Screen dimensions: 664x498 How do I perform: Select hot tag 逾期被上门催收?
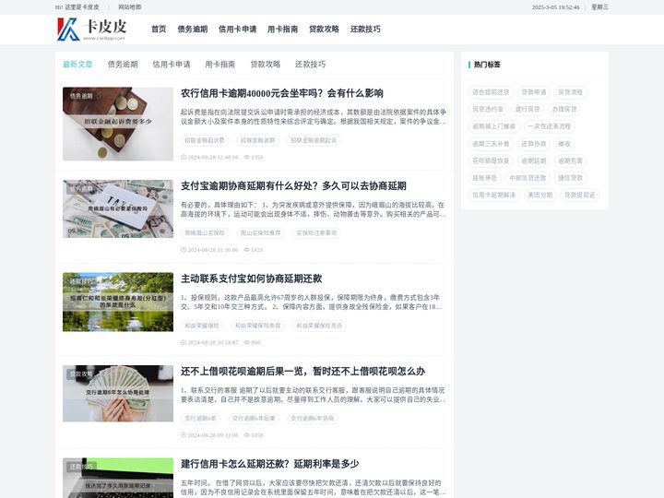pos(494,126)
